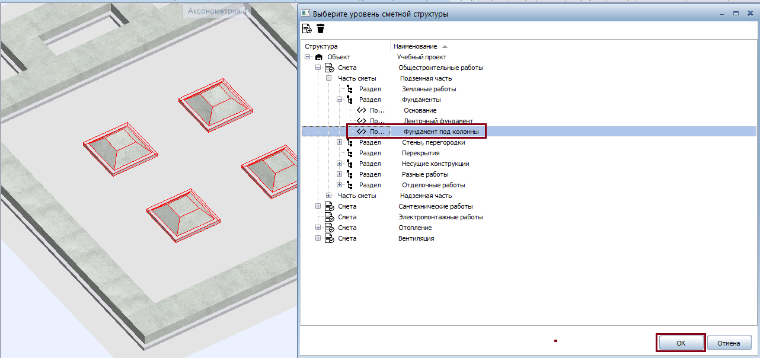
Task: Click the Электромонтажные работы estimate icon
Action: (329, 217)
